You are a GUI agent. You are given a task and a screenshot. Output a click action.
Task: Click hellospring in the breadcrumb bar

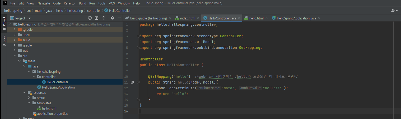(x=75, y=11)
